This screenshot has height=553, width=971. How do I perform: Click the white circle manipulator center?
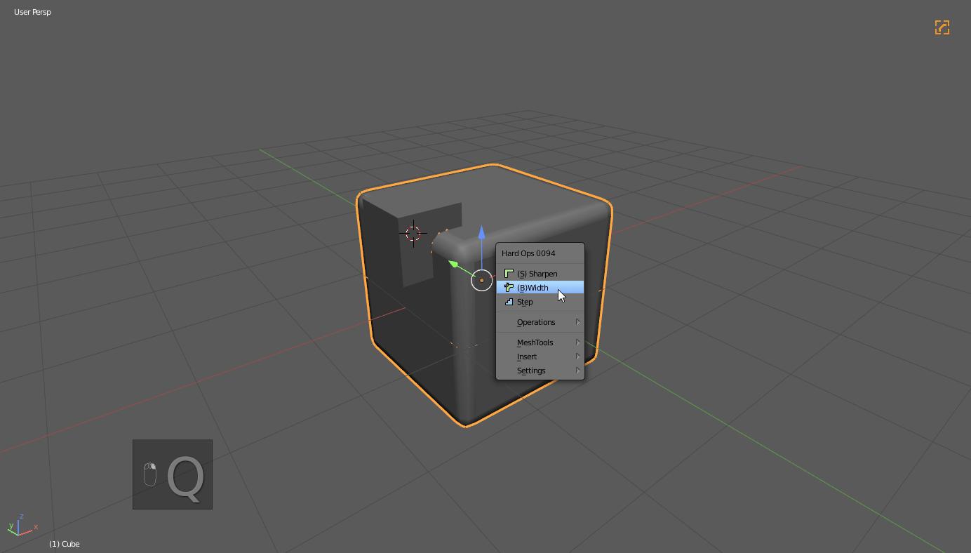[482, 280]
